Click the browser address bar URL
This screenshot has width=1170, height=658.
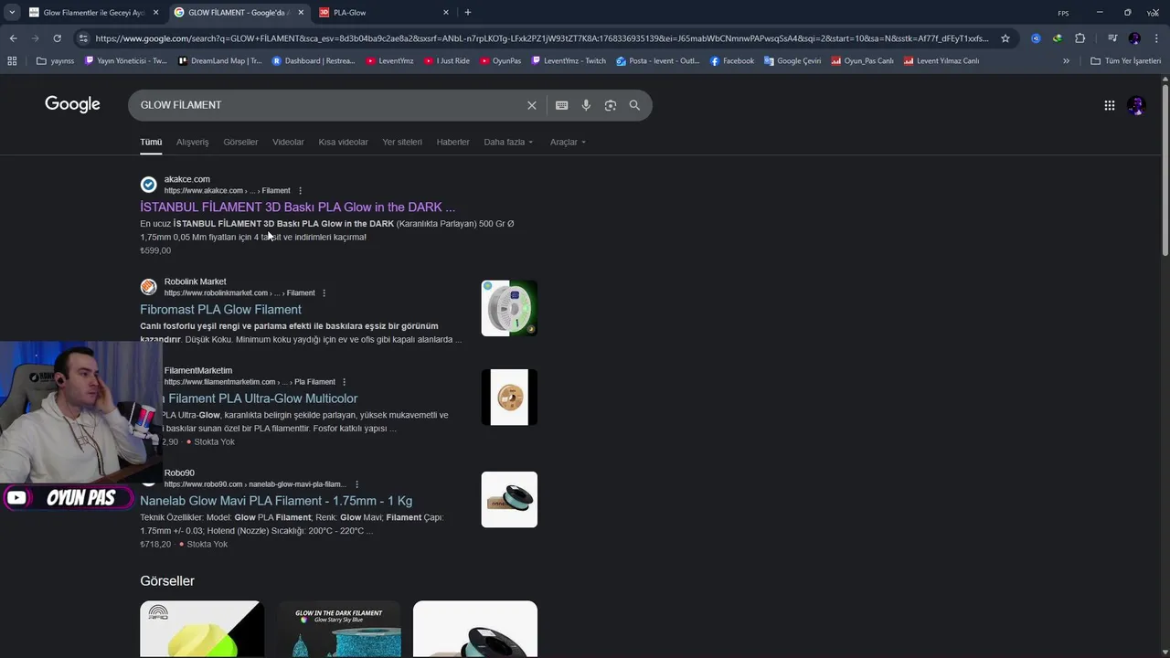[541, 38]
